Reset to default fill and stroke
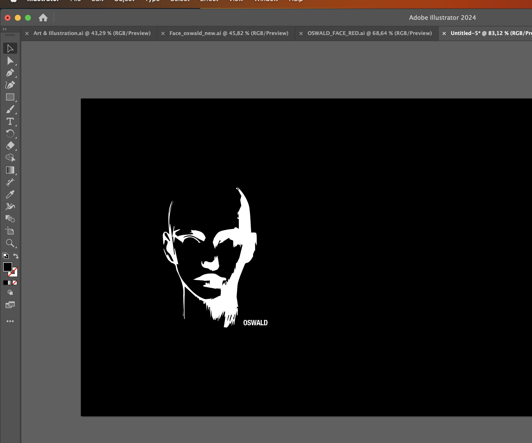Image resolution: width=532 pixels, height=443 pixels. tap(5, 256)
